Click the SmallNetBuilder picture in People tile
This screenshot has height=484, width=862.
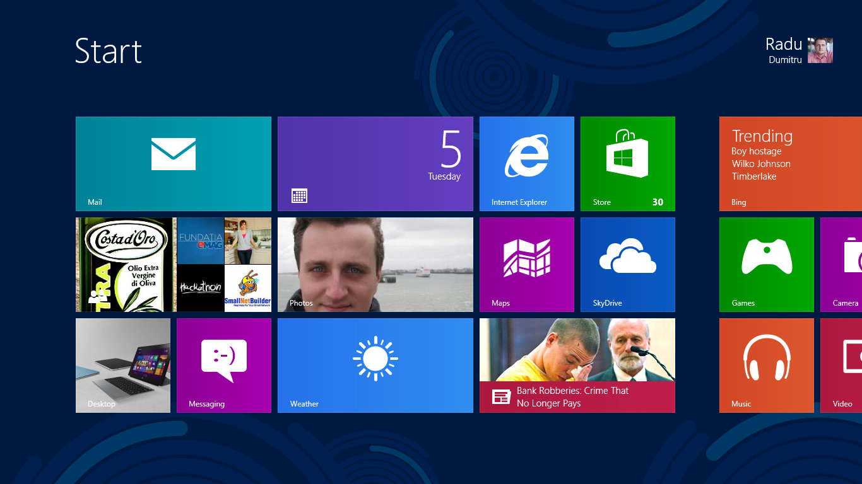pyautogui.click(x=248, y=288)
